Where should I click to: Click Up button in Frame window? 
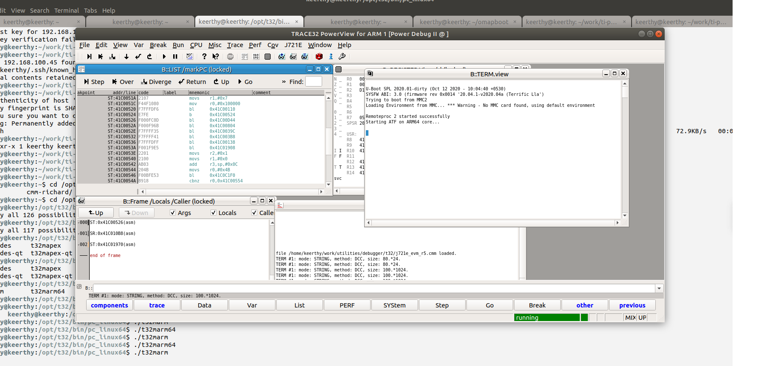[x=96, y=212]
